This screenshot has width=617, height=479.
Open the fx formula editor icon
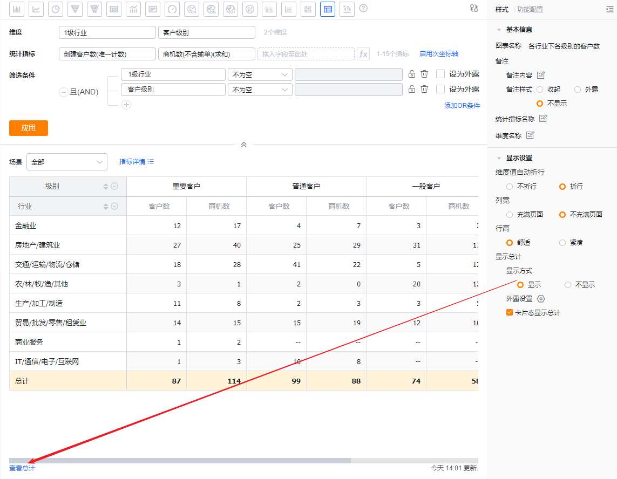click(x=363, y=54)
